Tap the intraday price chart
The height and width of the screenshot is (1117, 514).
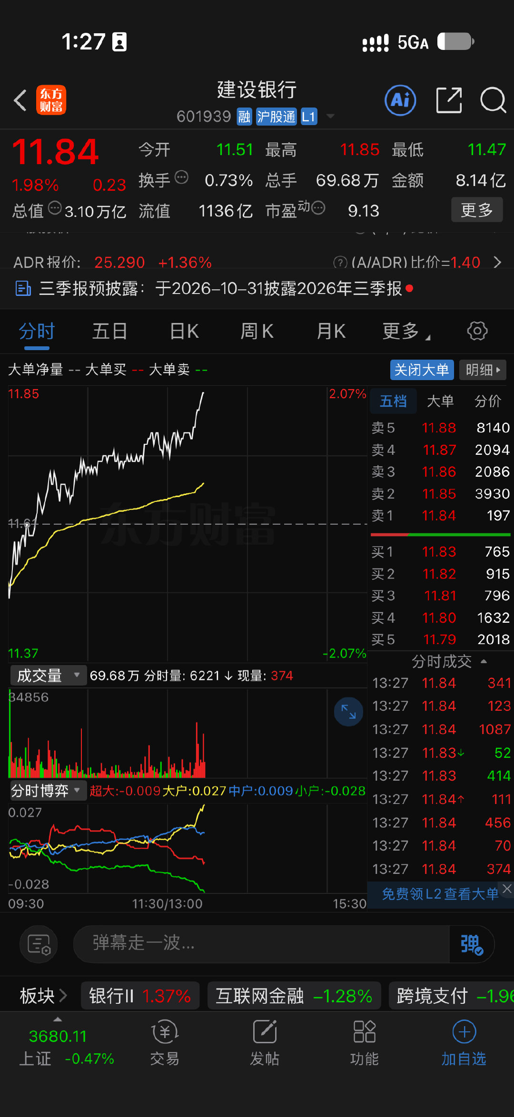[x=188, y=523]
